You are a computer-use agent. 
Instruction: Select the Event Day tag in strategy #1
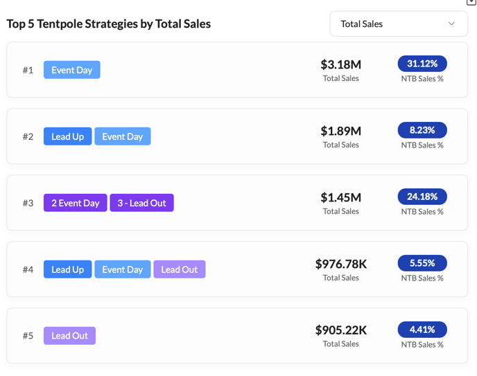coord(72,70)
